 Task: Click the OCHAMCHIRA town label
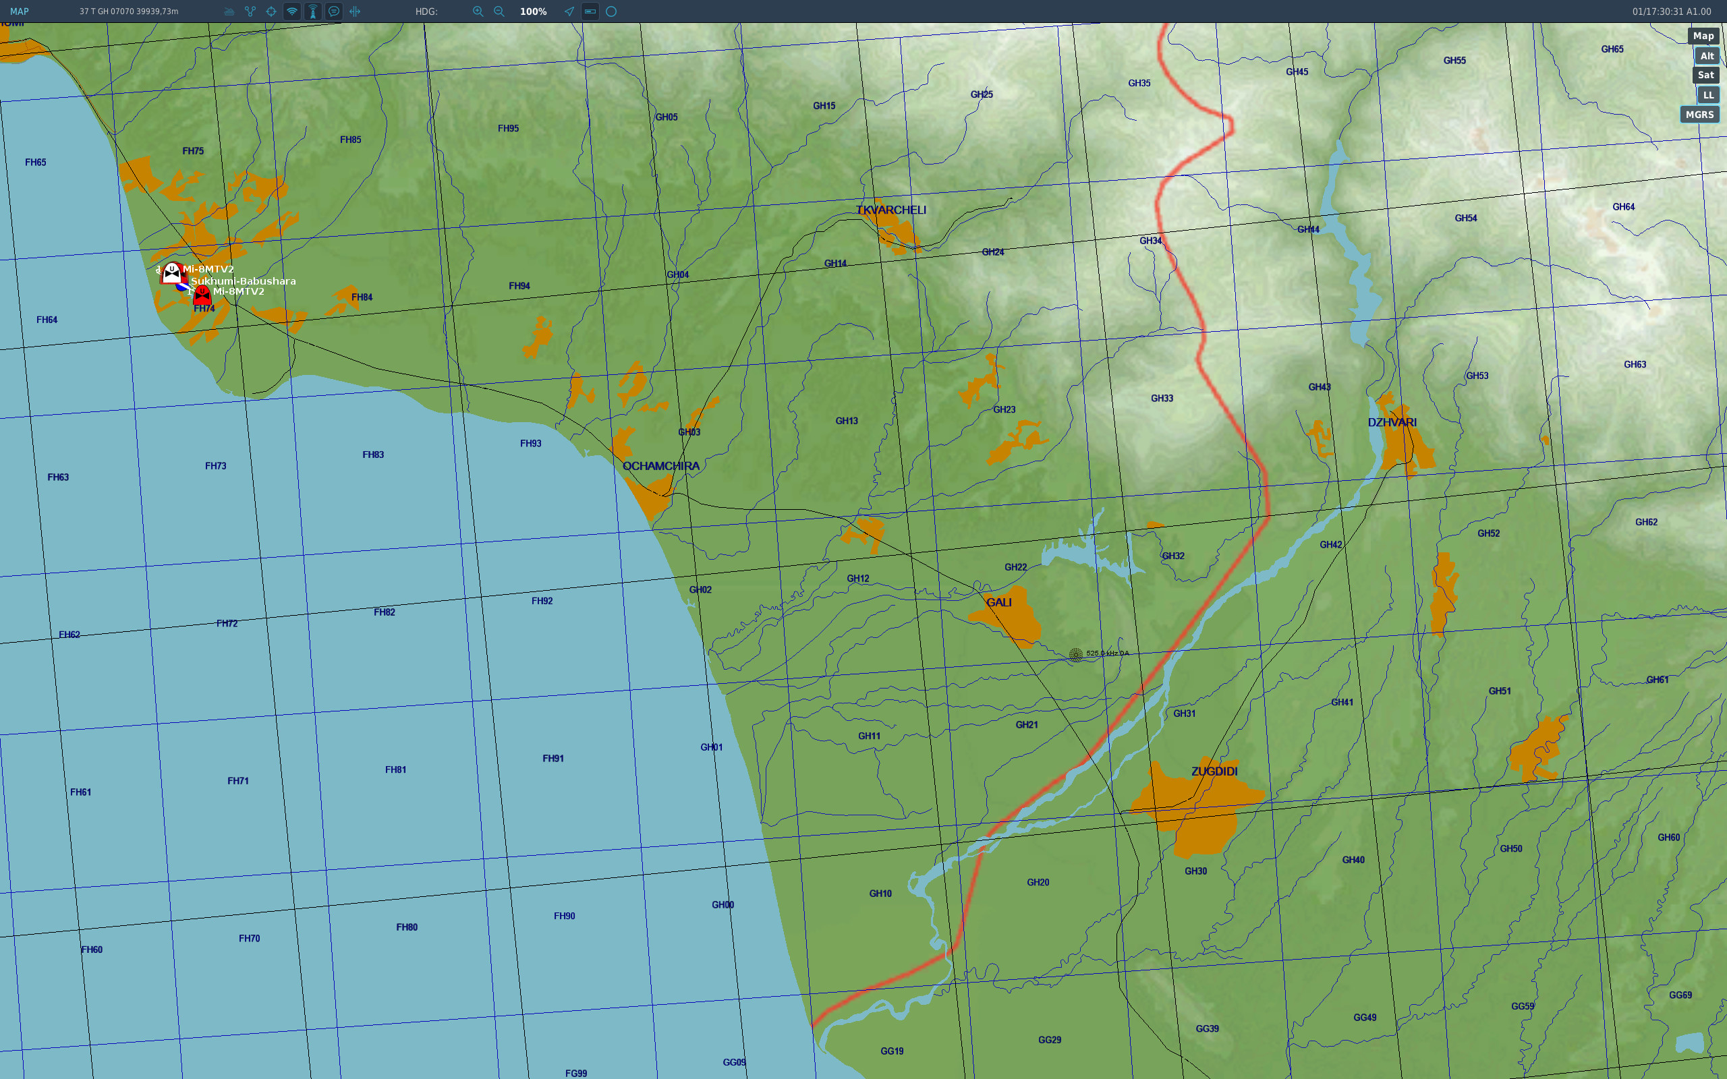(x=661, y=466)
